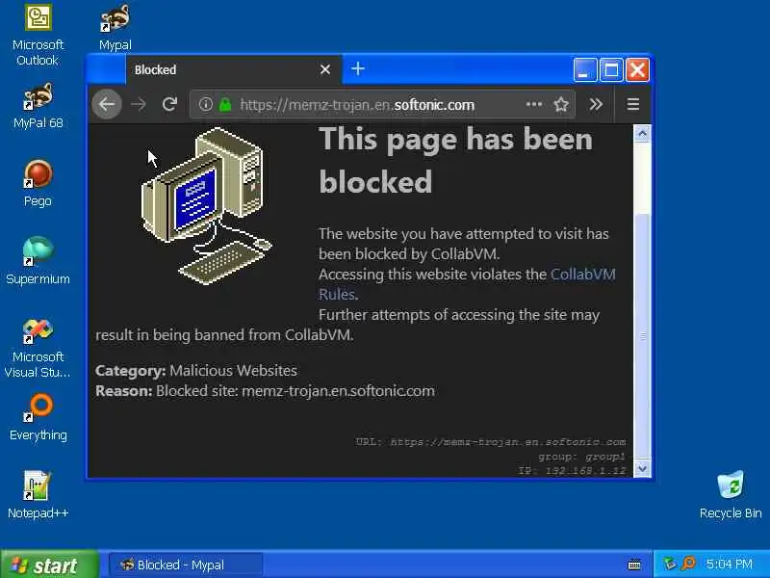Maximize the Mypal browser window
The height and width of the screenshot is (578, 770).
[611, 69]
